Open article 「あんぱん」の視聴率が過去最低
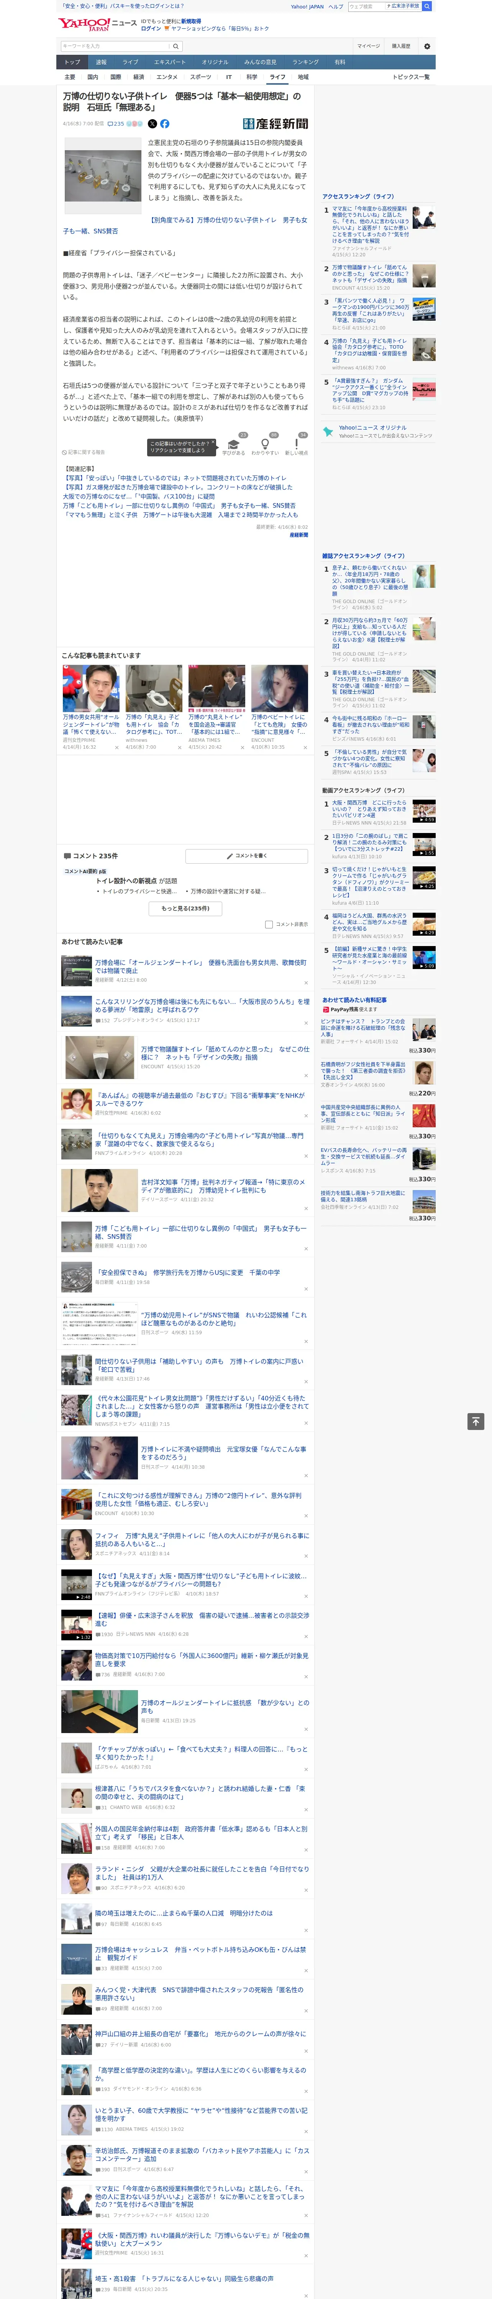 (201, 1100)
